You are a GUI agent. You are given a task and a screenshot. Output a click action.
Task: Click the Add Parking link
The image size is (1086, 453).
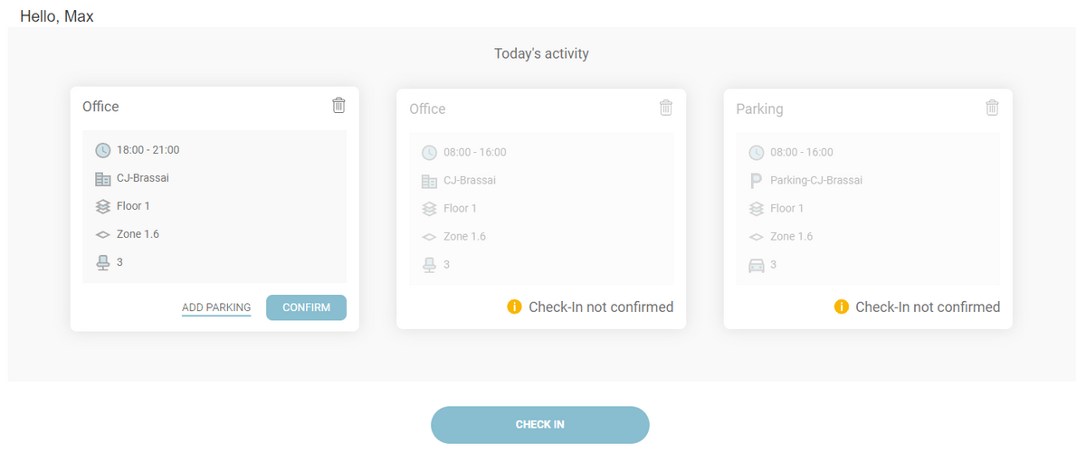click(x=216, y=307)
